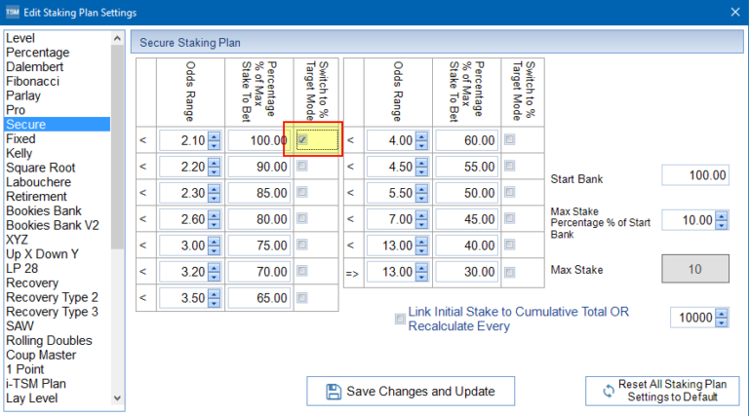This screenshot has height=416, width=749.
Task: Click the reset refresh arrows icon
Action: point(606,392)
